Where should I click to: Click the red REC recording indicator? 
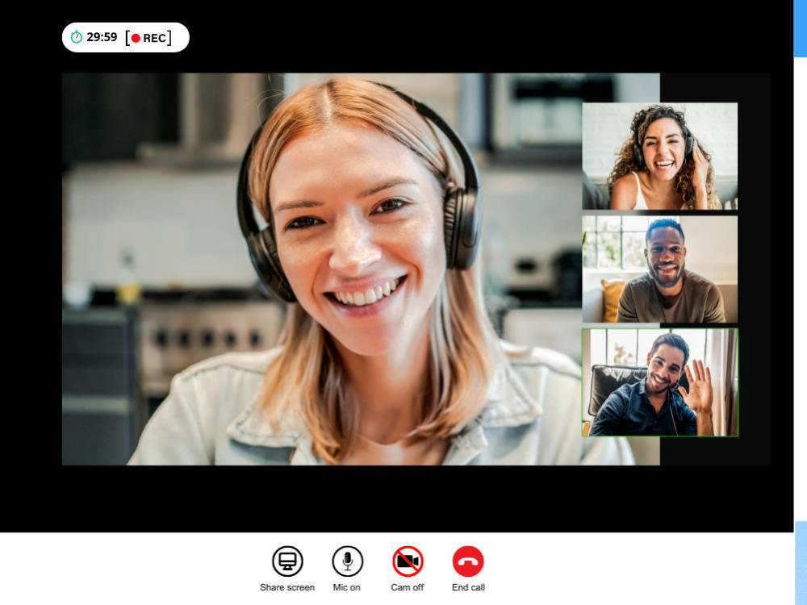(x=148, y=38)
